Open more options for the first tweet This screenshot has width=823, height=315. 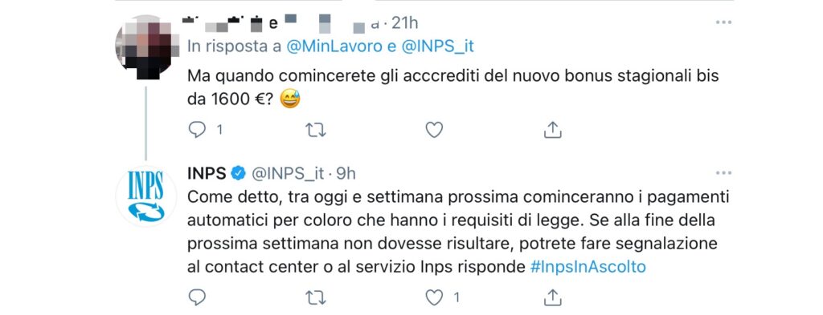click(724, 22)
